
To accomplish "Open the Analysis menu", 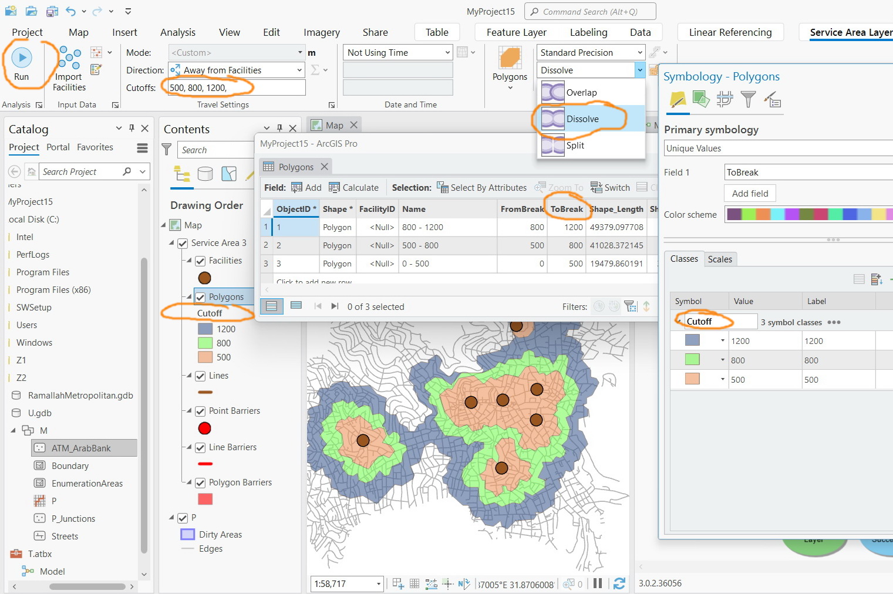I will 177,32.
